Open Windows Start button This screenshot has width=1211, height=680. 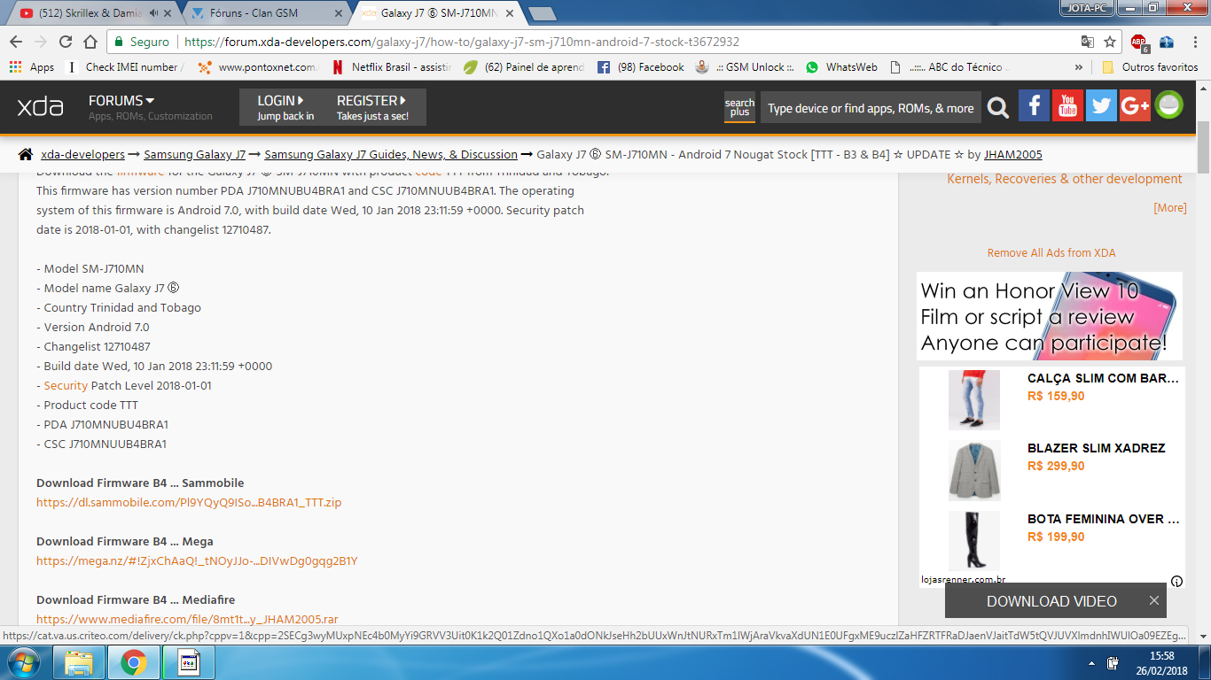coord(22,662)
